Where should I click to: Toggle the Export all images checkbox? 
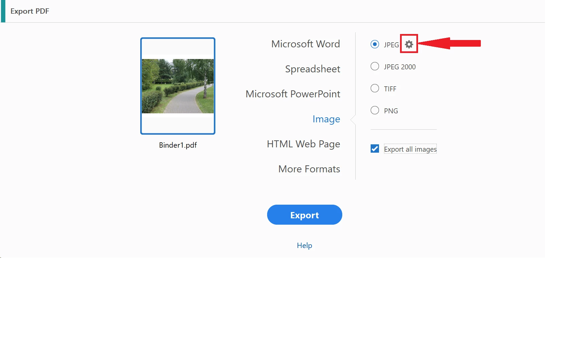375,149
